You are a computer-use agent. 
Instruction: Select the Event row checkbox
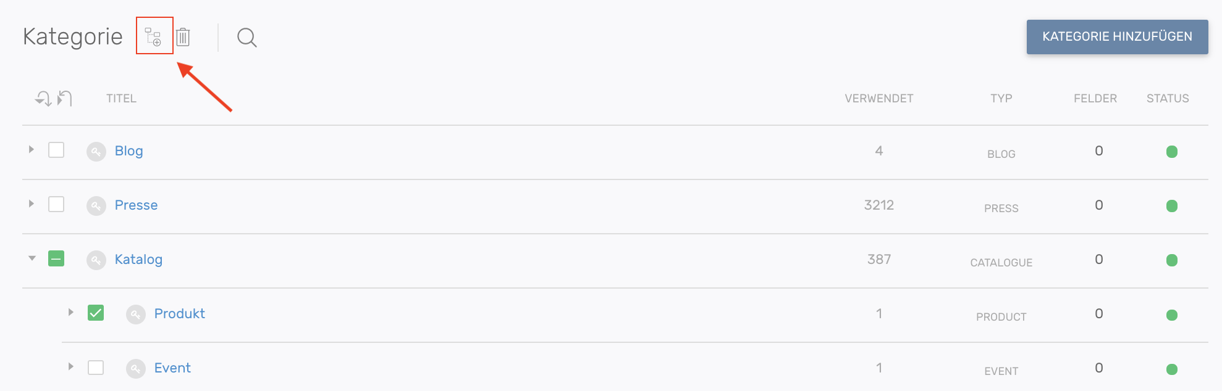tap(96, 368)
